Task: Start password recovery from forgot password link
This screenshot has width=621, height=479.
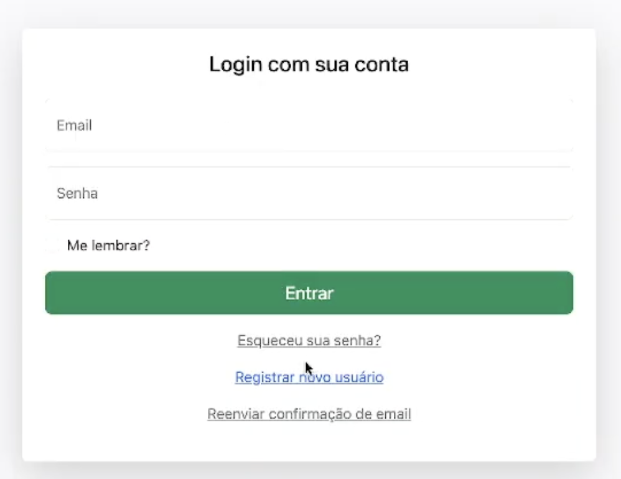Action: (x=309, y=340)
